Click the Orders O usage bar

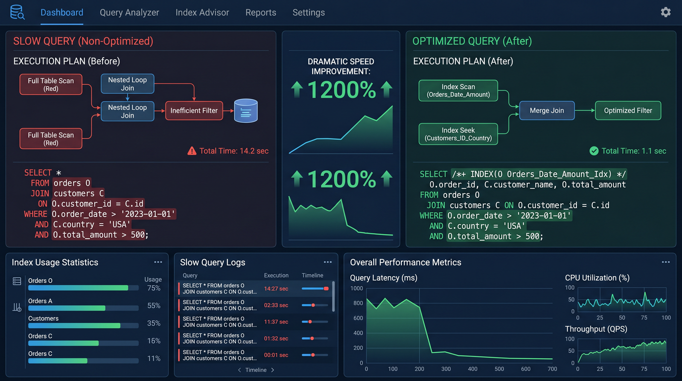pyautogui.click(x=83, y=288)
